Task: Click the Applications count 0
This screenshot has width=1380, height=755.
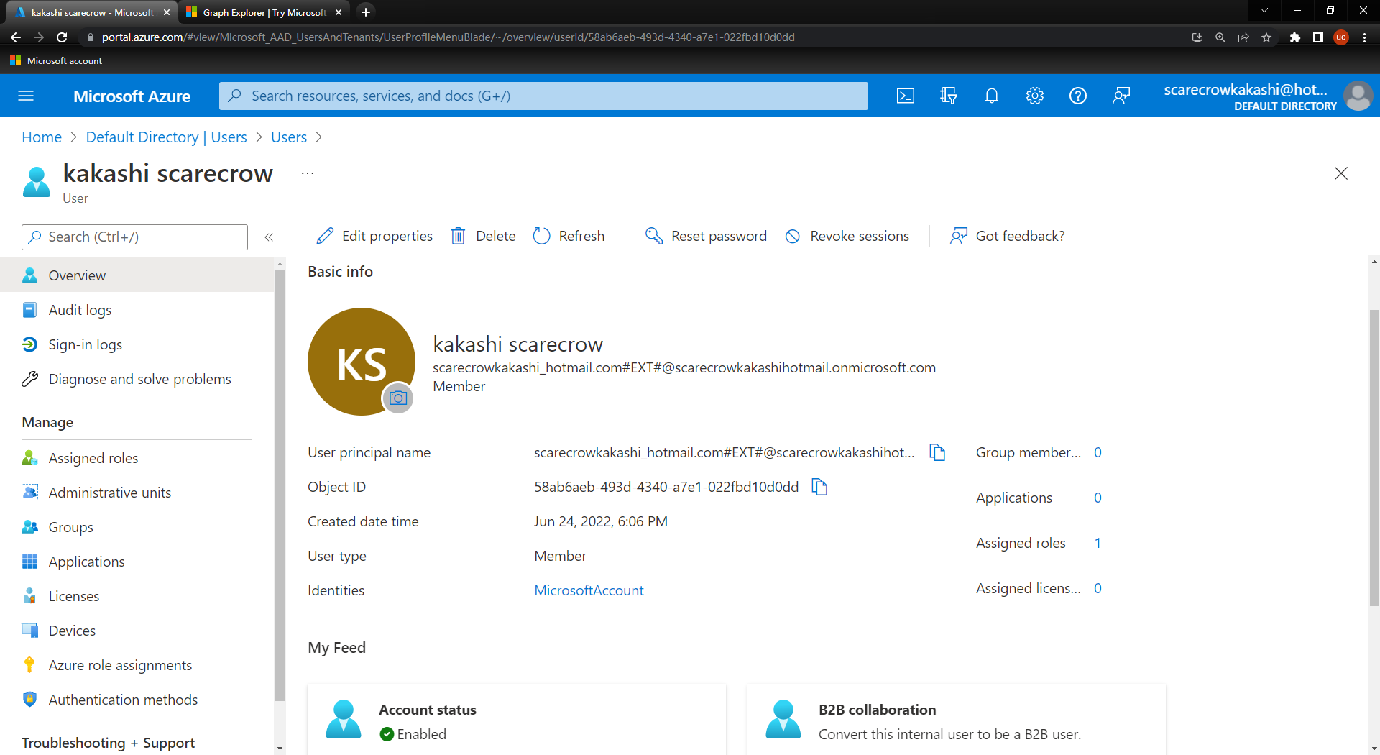Action: coord(1098,498)
